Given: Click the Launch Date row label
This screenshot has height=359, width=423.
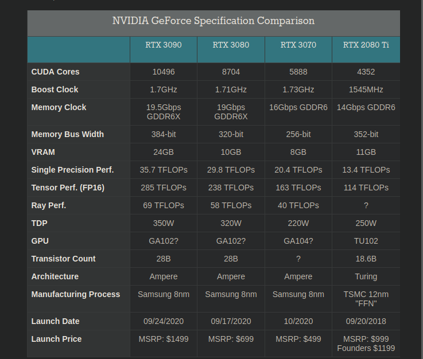Looking at the screenshot, I should pos(55,321).
